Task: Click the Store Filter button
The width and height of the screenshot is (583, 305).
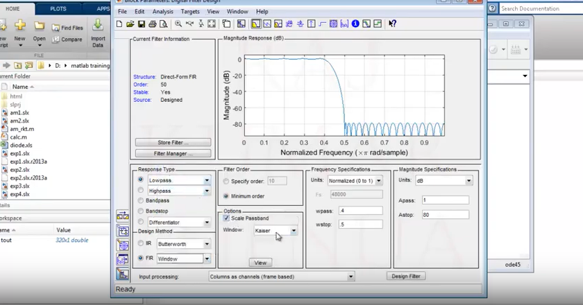Action: [x=173, y=142]
